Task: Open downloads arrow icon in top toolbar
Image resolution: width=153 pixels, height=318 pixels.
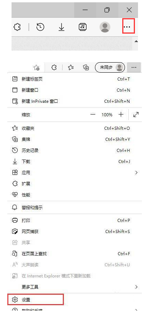Action: tap(62, 27)
